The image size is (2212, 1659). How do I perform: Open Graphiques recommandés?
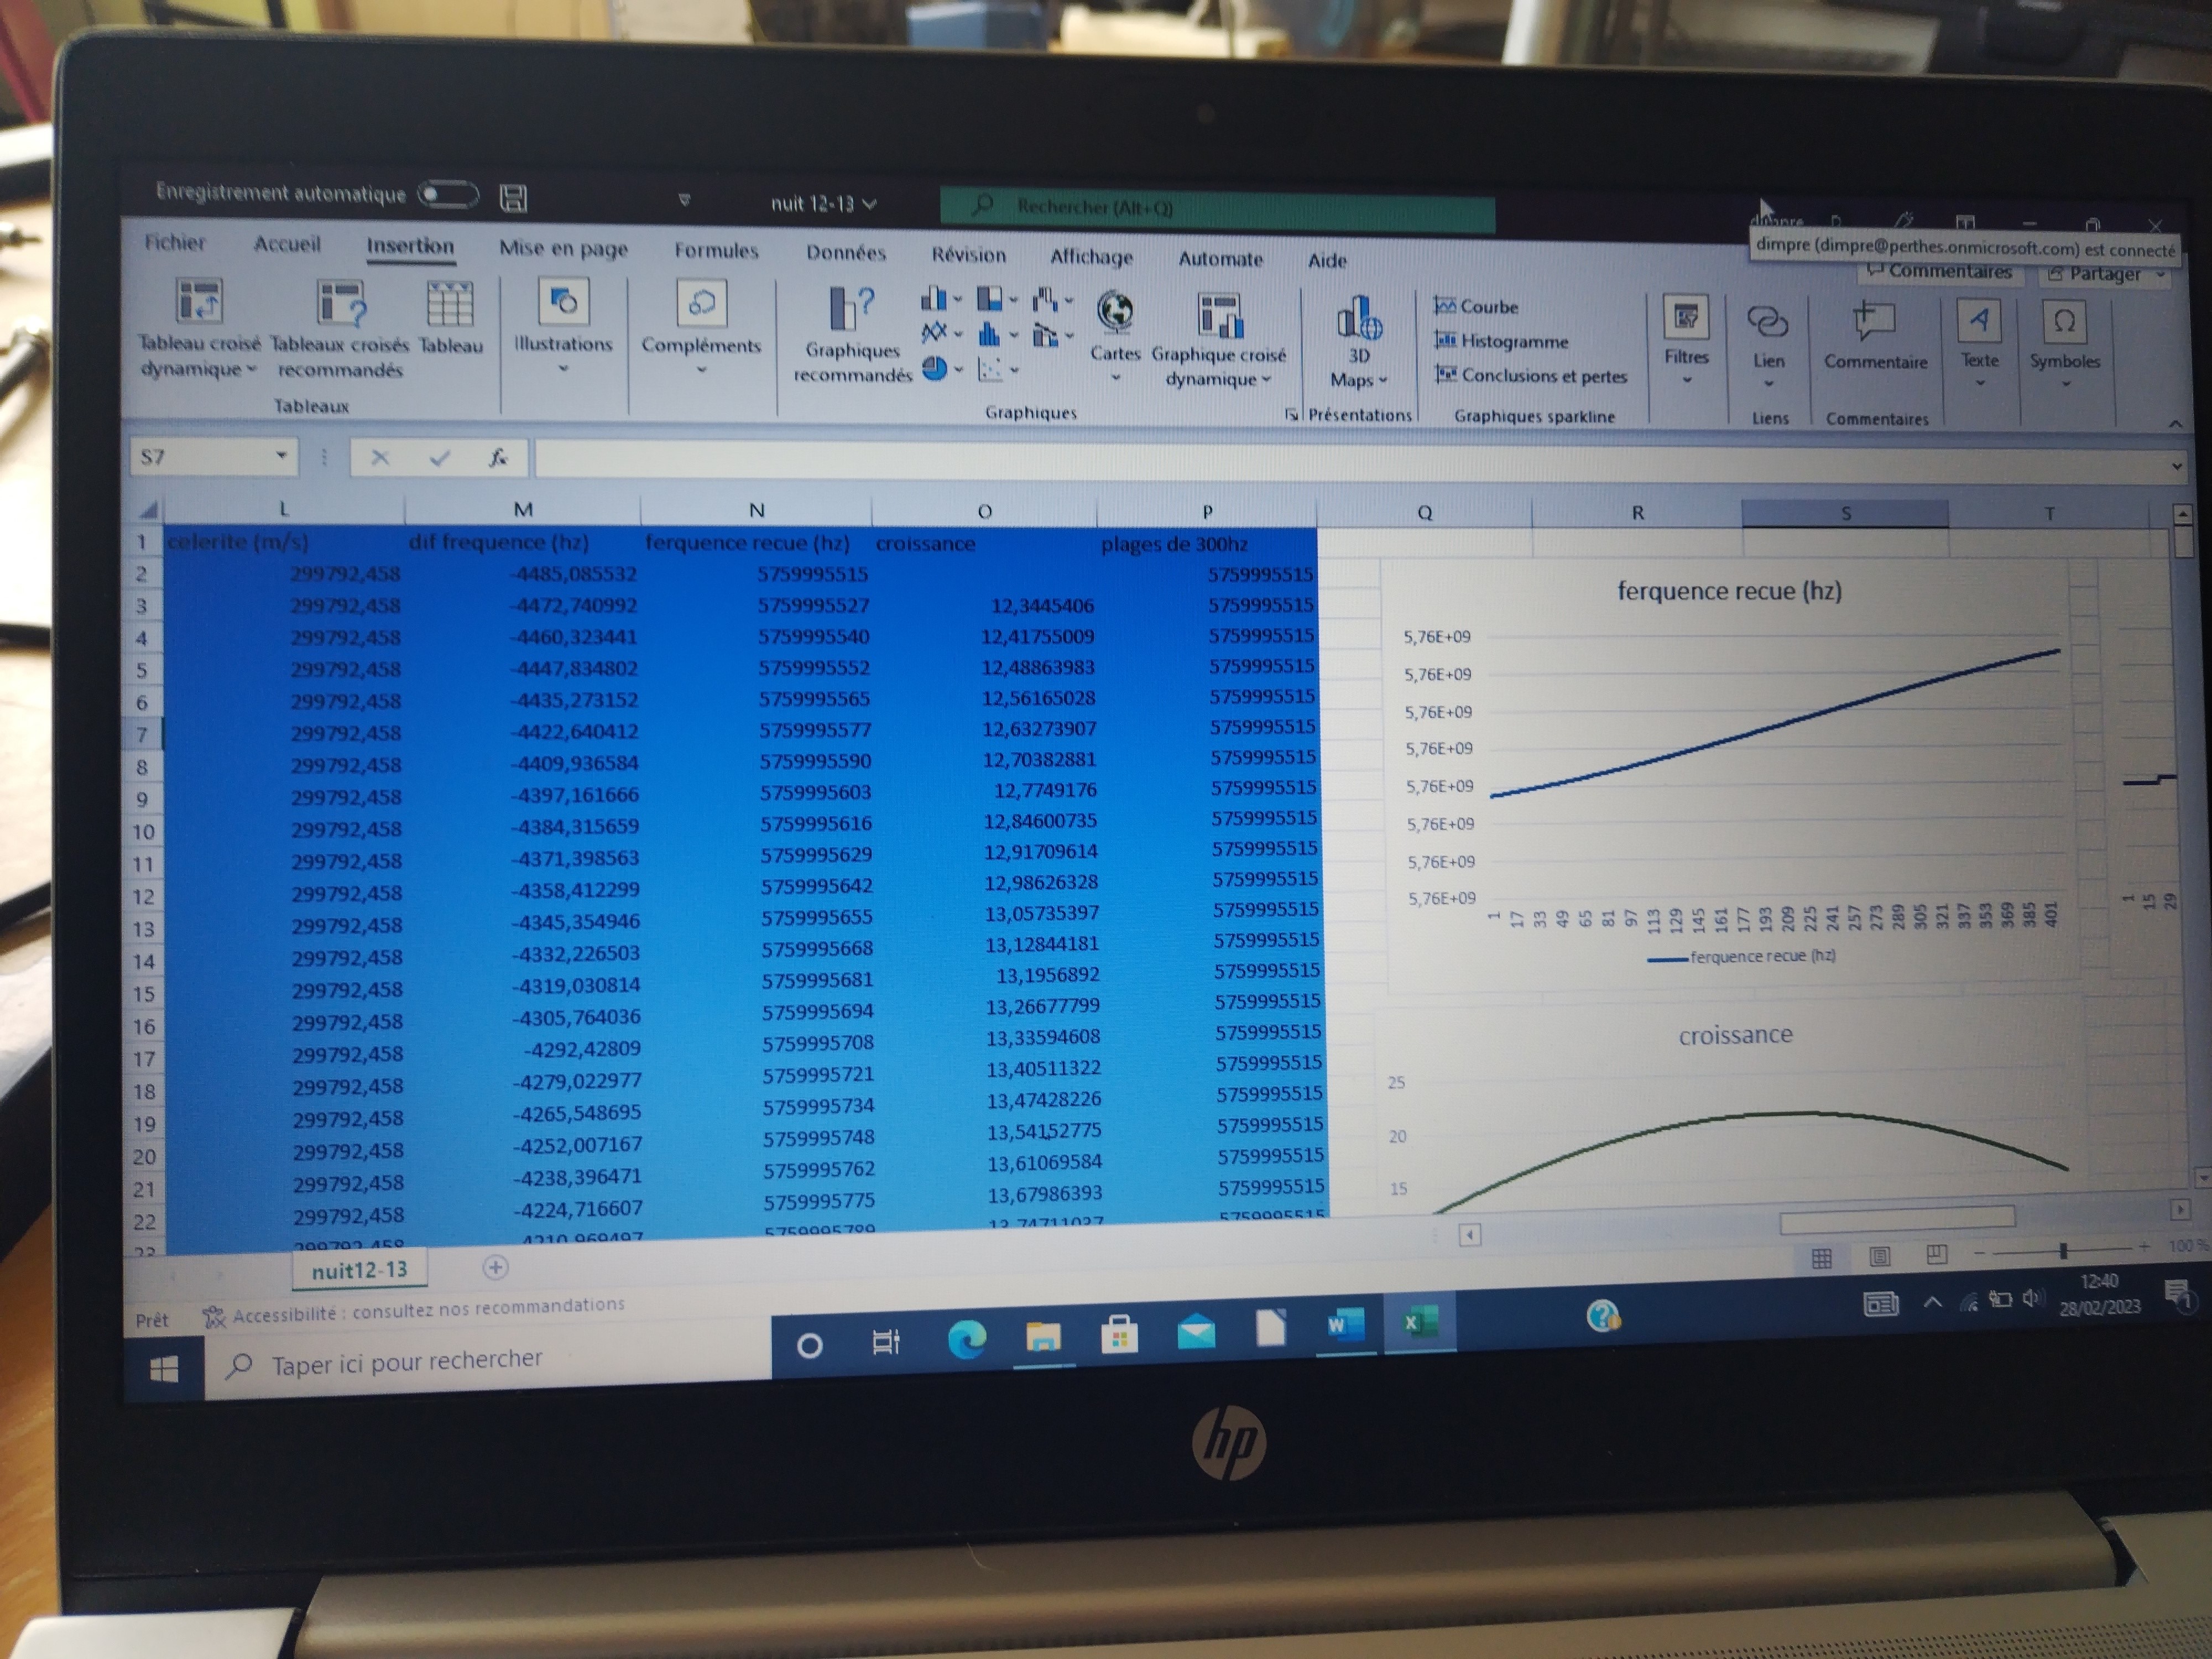click(852, 335)
